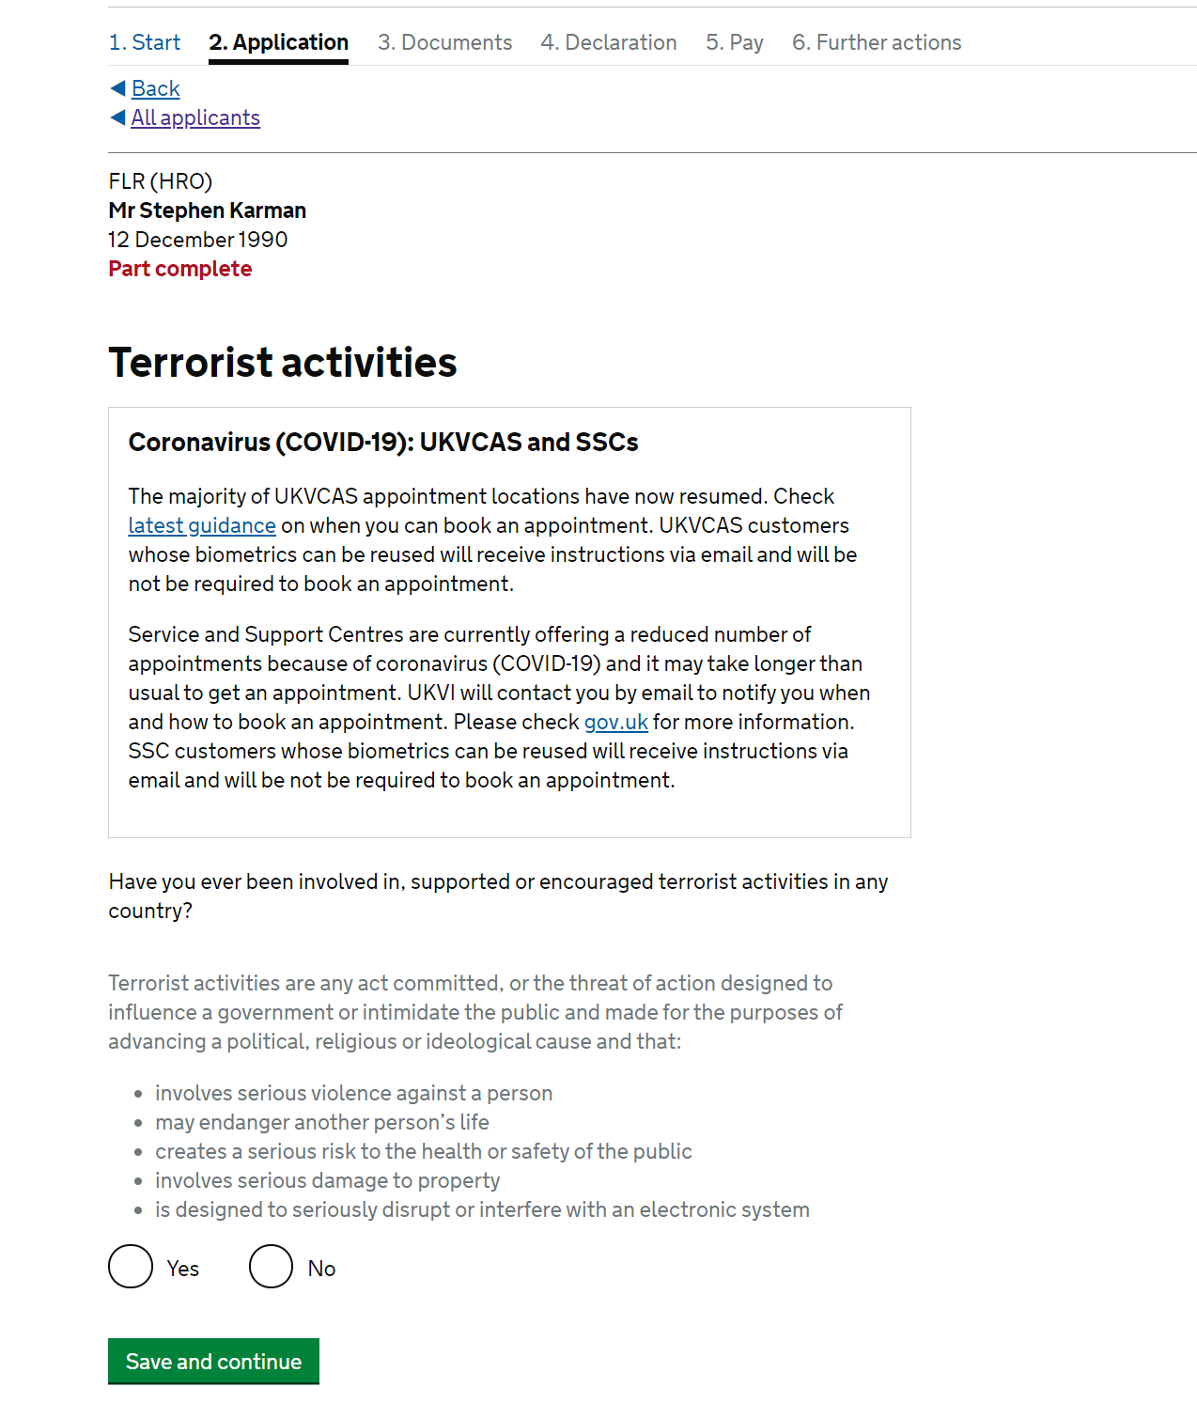Viewport: 1197px width, 1403px height.
Task: Click the Terrorist activities heading
Action: pos(283,363)
